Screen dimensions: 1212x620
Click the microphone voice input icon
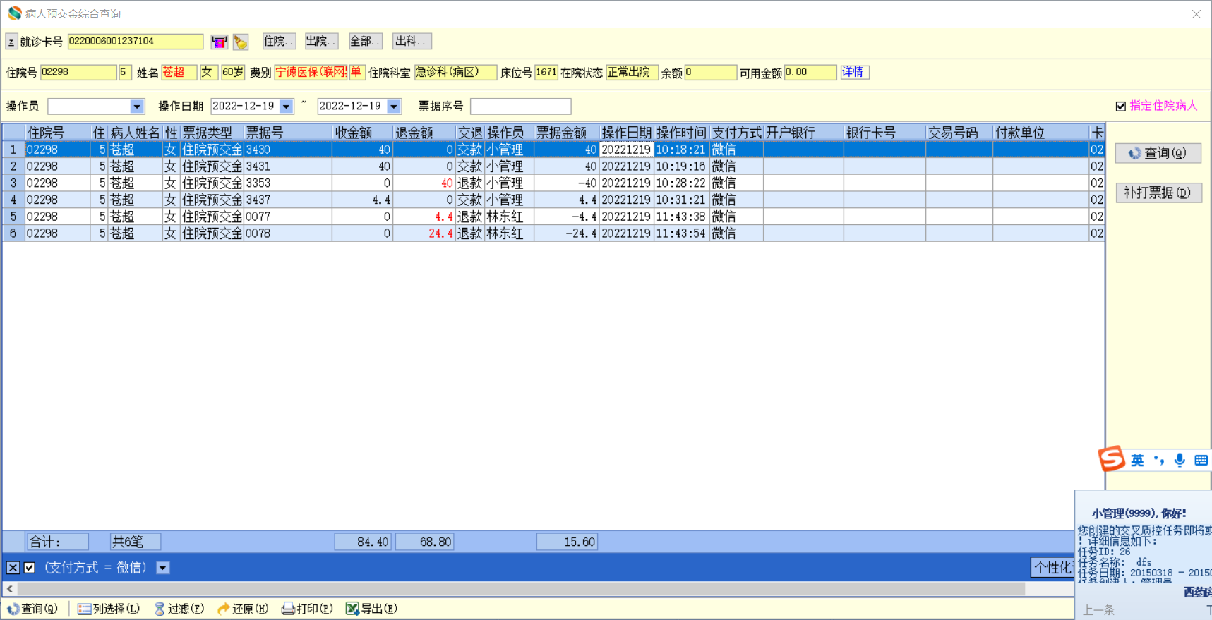1180,461
